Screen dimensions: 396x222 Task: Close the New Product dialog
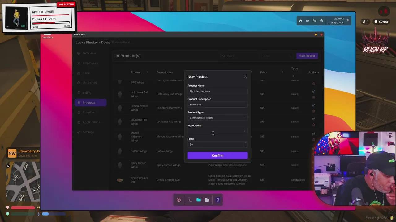(x=246, y=77)
